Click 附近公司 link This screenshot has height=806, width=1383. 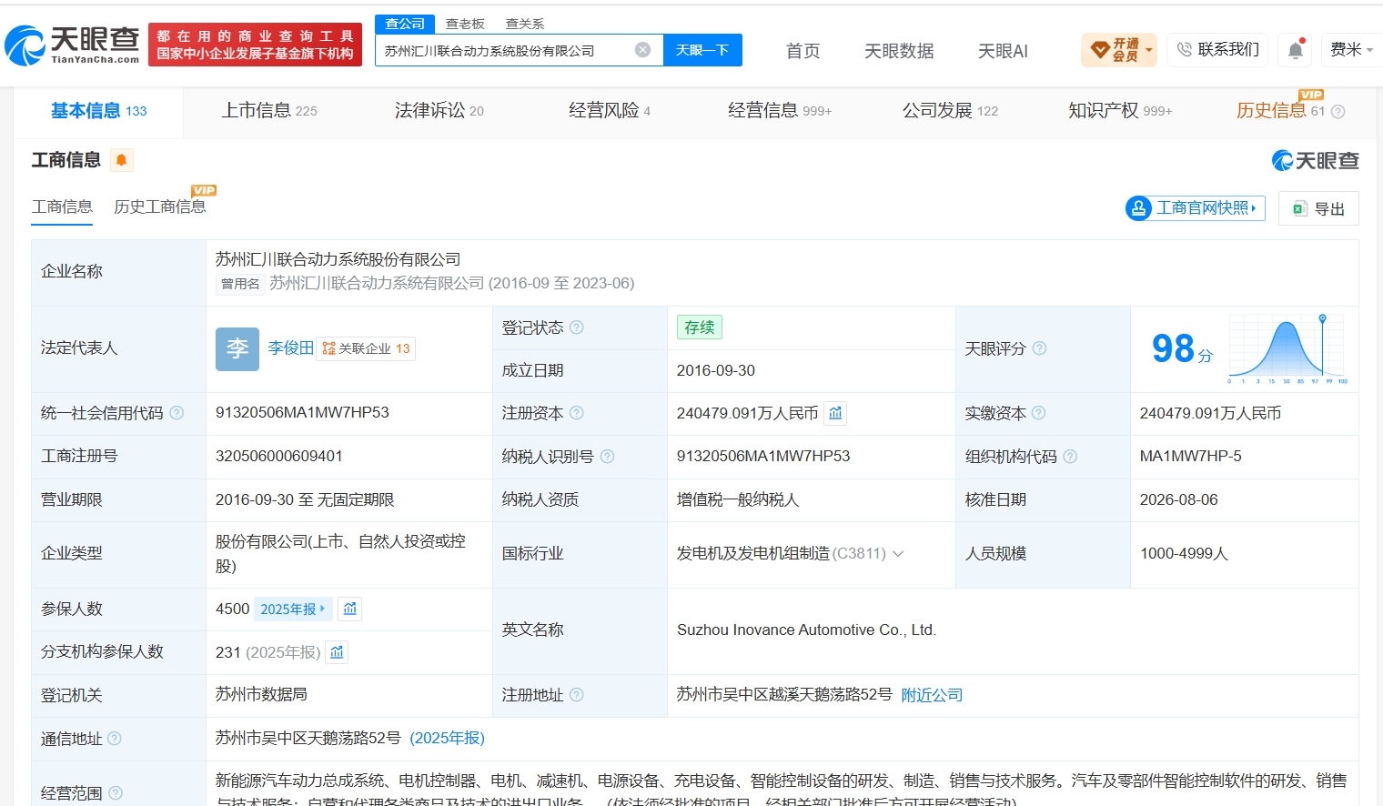pos(932,695)
